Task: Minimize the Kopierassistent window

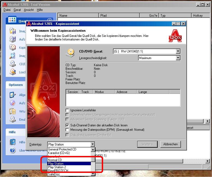Action: (x=174, y=24)
